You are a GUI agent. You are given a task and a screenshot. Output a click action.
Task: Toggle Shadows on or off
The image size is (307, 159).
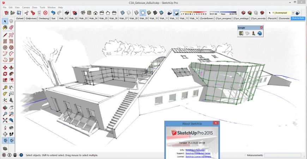pyautogui.click(x=176, y=13)
